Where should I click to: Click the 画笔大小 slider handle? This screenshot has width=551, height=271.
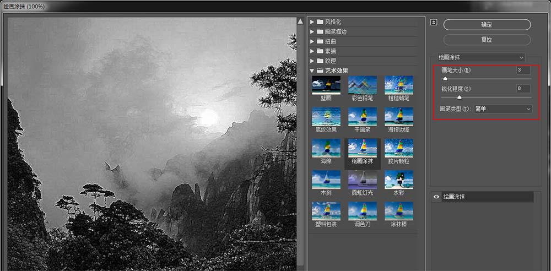click(x=445, y=79)
